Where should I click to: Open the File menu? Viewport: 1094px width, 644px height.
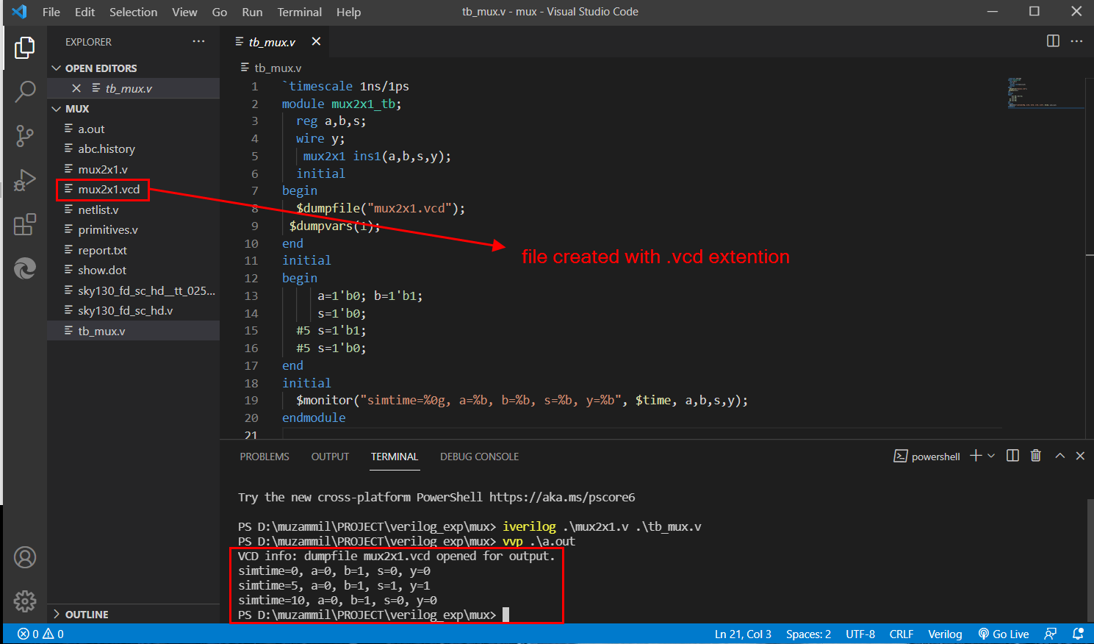coord(51,12)
